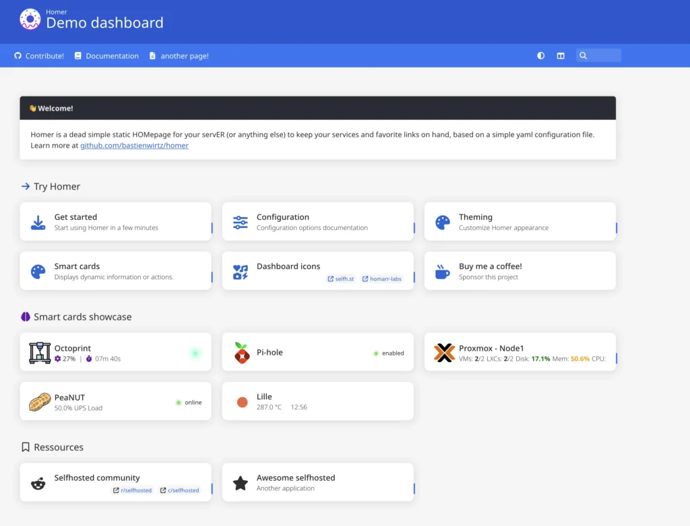The width and height of the screenshot is (690, 526).
Task: Open the Contribute! menu link
Action: tap(39, 56)
